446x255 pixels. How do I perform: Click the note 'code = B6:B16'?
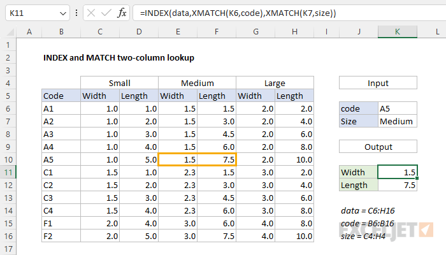pyautogui.click(x=368, y=223)
